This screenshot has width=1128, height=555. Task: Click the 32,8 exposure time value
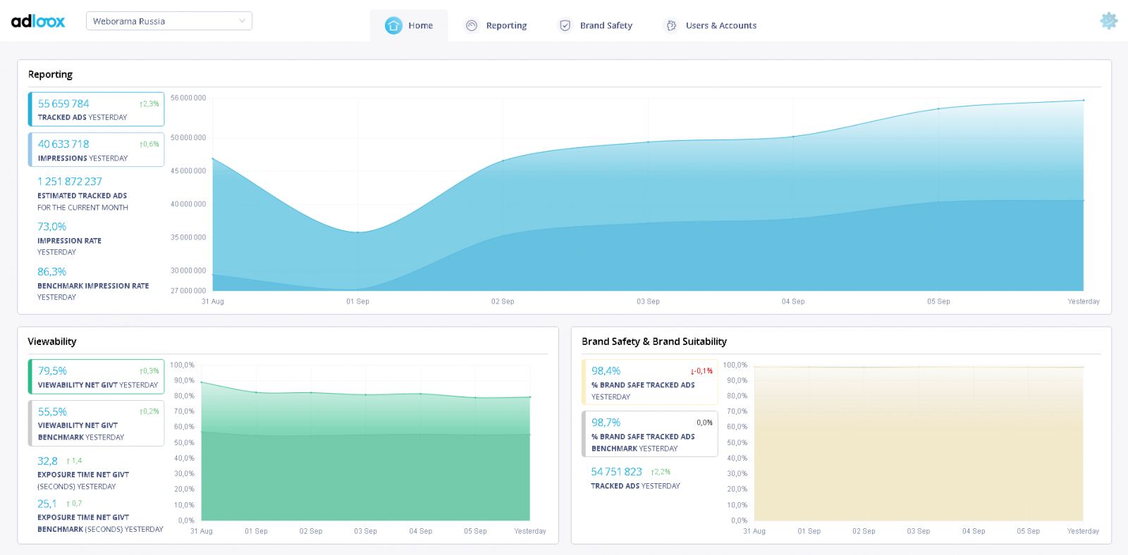(x=47, y=461)
